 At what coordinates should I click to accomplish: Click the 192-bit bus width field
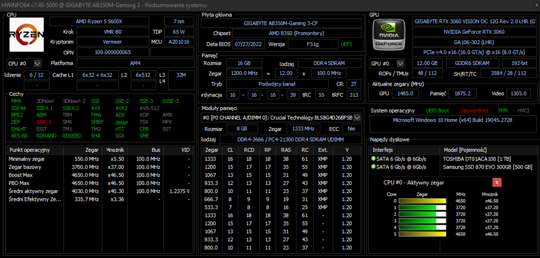coord(518,63)
